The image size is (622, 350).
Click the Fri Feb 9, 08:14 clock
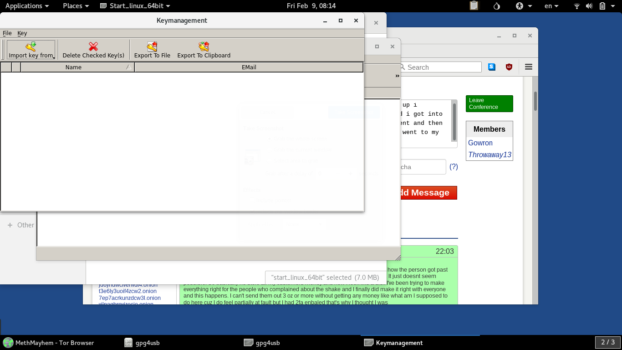pyautogui.click(x=311, y=5)
